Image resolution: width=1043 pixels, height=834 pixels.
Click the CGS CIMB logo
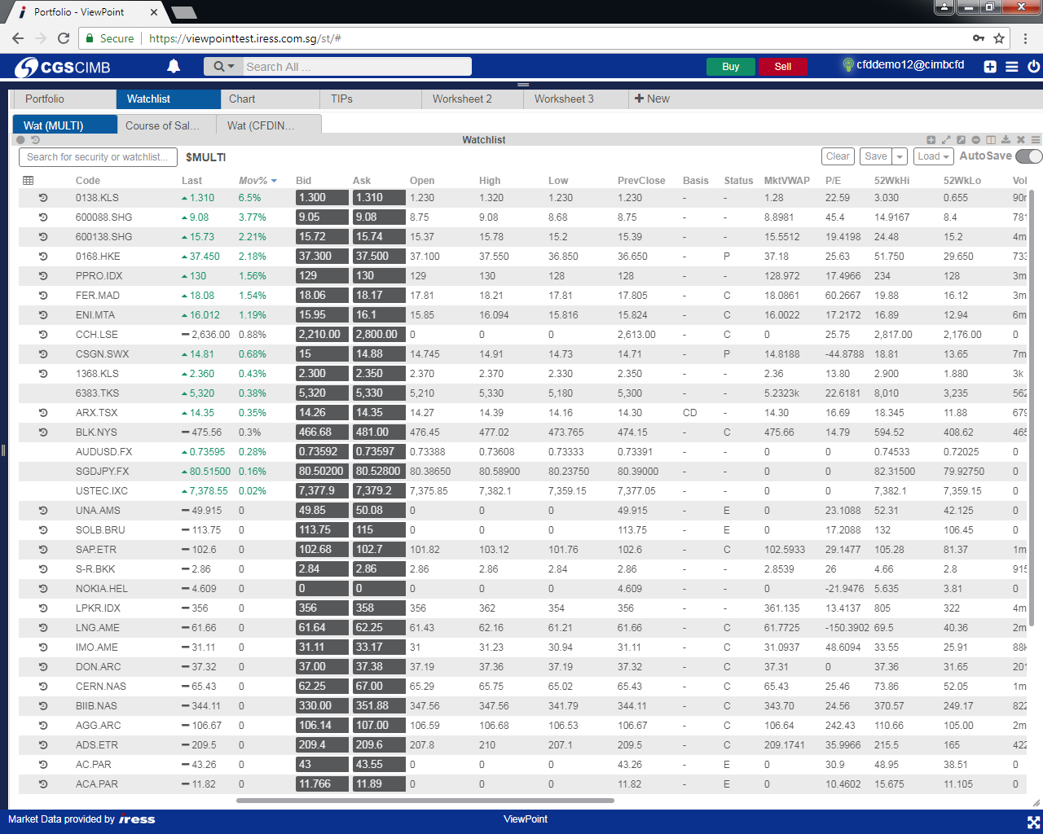63,67
